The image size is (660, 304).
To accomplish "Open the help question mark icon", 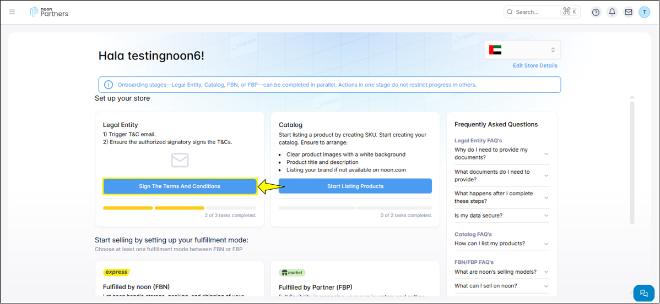I will pyautogui.click(x=596, y=12).
